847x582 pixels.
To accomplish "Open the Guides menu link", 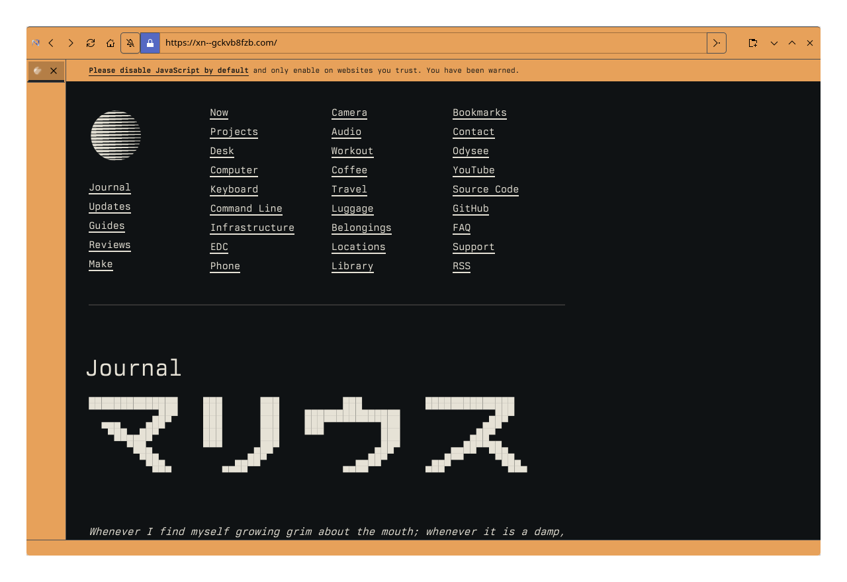I will click(107, 226).
